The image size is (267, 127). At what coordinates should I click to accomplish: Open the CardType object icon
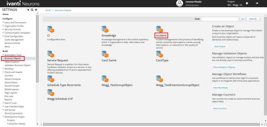159,54
